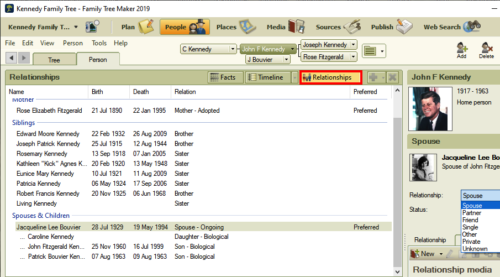The width and height of the screenshot is (500, 277).
Task: Choose Single from relationship list
Action: coord(480,227)
